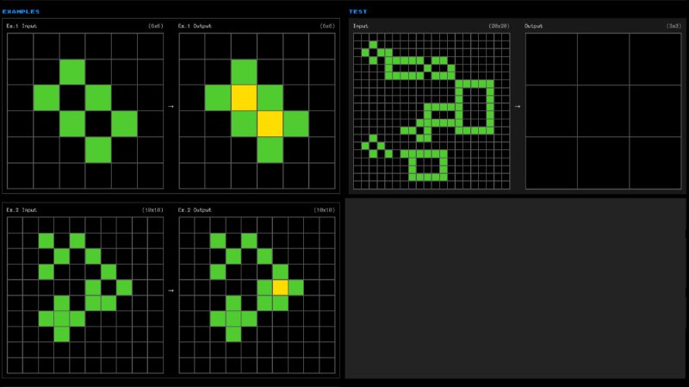Viewport: 689px width, 387px height.
Task: Click the (6x6) size beside Ex.1 Input
Action: pos(156,26)
